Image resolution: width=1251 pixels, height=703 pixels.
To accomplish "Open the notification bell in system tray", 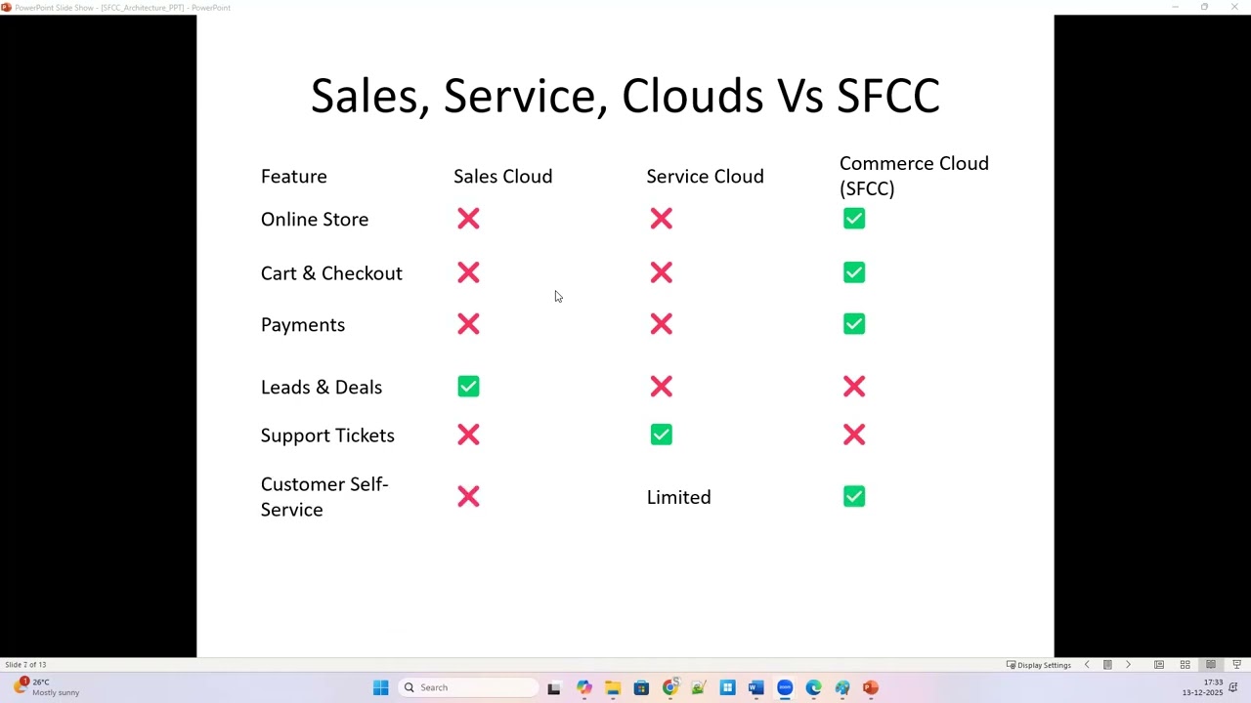I will (x=1233, y=687).
